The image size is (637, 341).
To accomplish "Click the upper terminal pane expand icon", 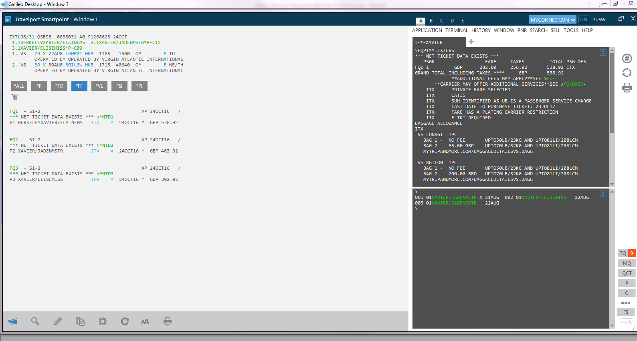I will (x=603, y=52).
